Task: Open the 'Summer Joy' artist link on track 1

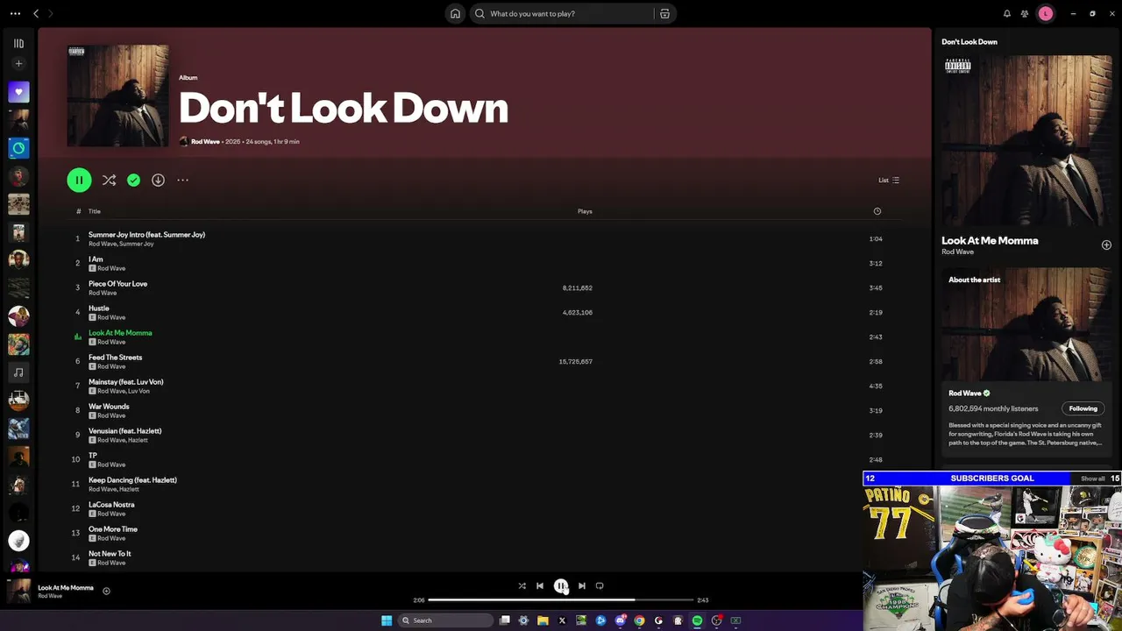Action: pos(137,244)
